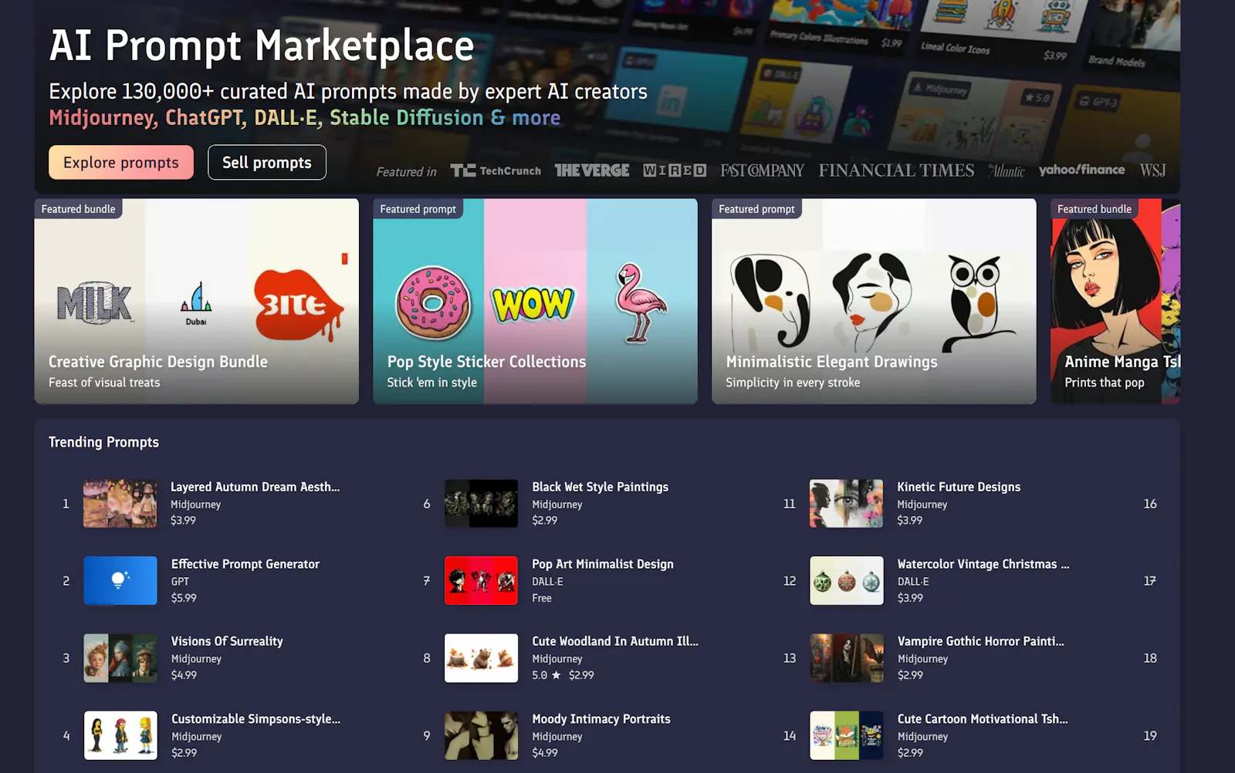Open Cute Cartoon Motivational Tsh... title
The height and width of the screenshot is (773, 1235).
[983, 719]
